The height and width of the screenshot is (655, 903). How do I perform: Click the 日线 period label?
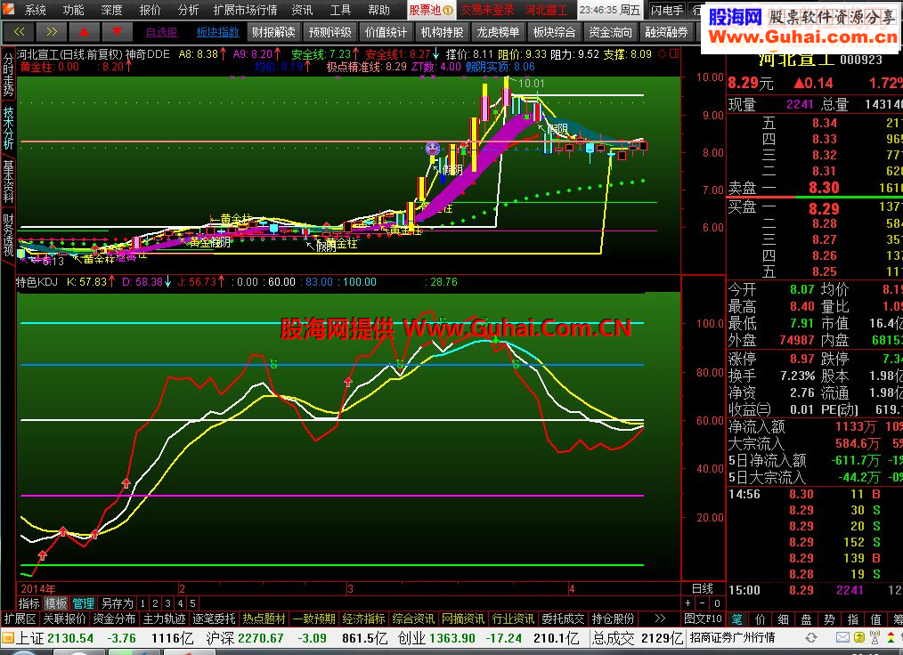702,589
